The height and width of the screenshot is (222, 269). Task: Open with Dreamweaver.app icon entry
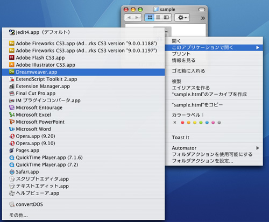(x=12, y=72)
